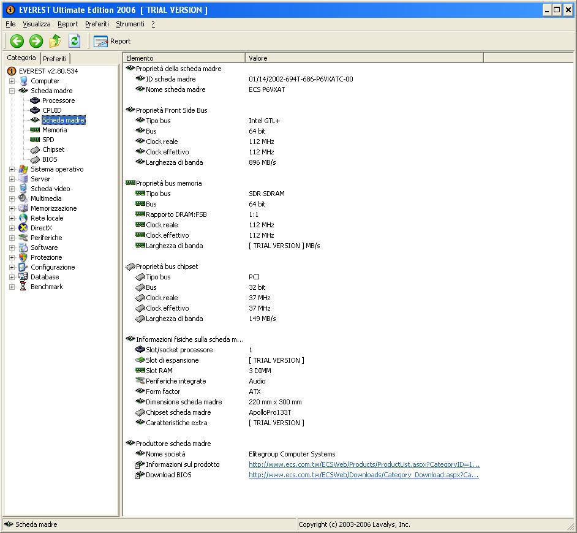Open the Preferiti menu

pyautogui.click(x=97, y=24)
